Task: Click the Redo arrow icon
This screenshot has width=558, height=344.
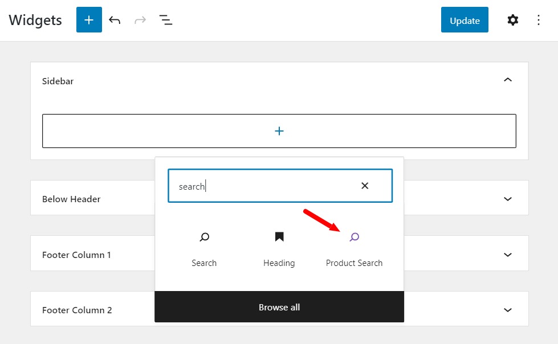Action: pos(140,20)
